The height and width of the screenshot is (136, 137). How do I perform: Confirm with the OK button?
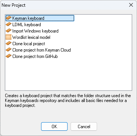[54, 126]
